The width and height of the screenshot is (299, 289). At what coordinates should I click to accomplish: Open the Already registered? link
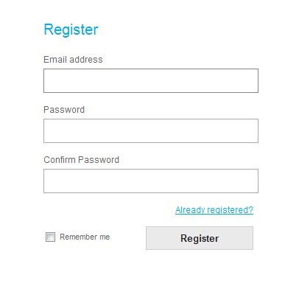[x=214, y=210]
